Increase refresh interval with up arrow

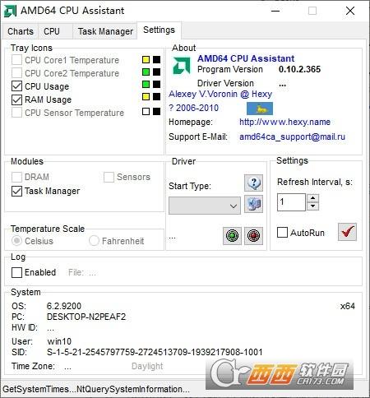pyautogui.click(x=313, y=198)
